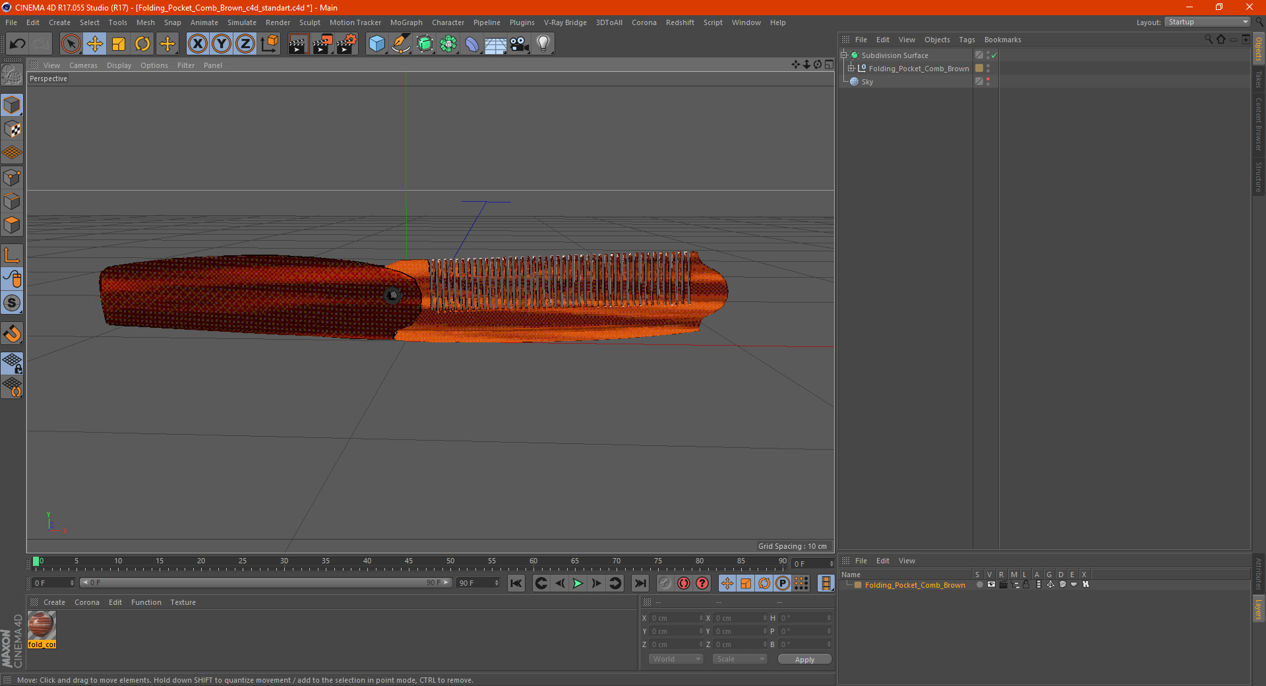Activate the Move tool in toolbar
The image size is (1266, 686).
(x=95, y=44)
